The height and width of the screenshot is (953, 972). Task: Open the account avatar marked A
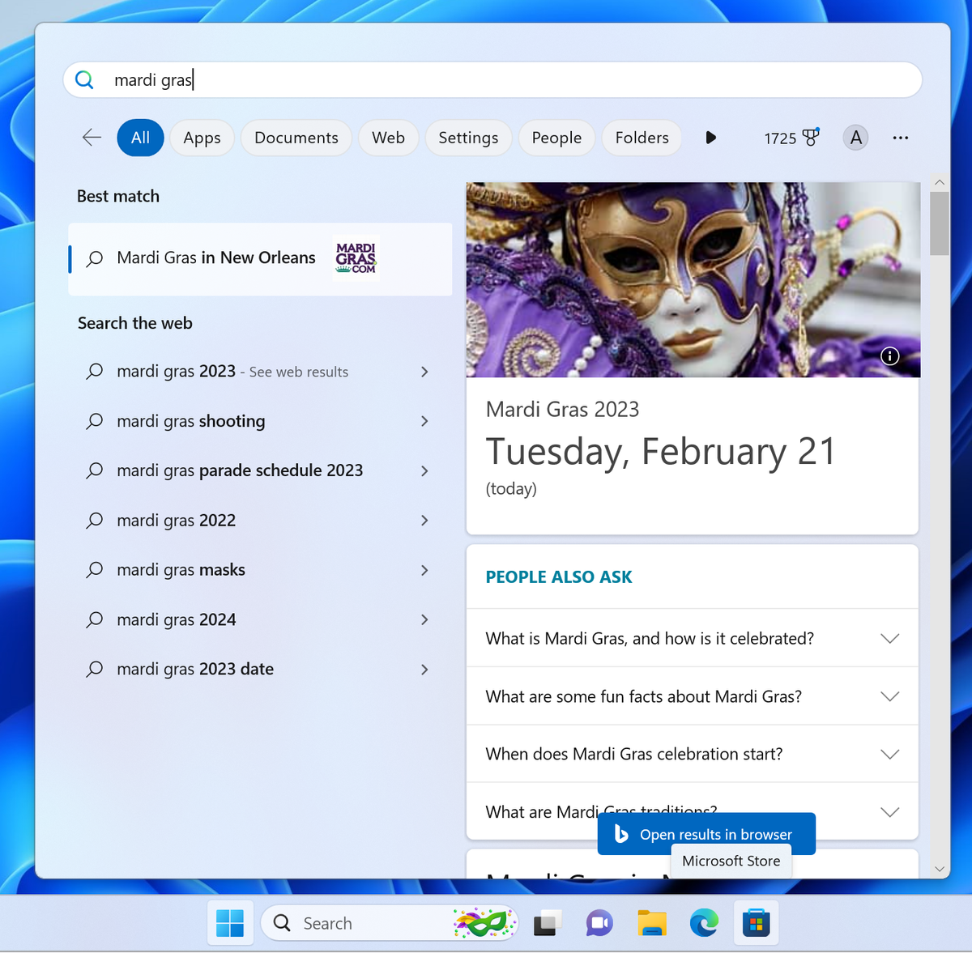pos(855,138)
